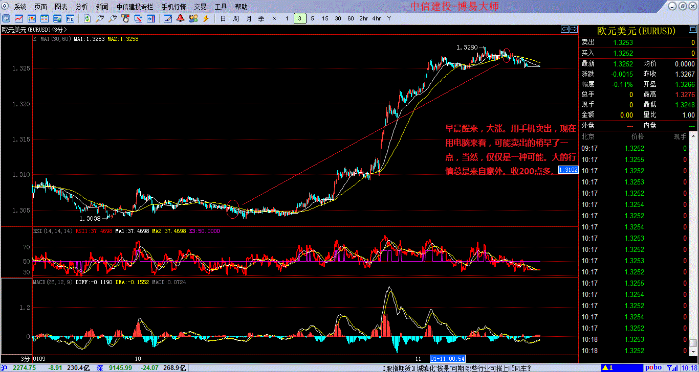699x372 pixels.
Task: Select the 月 monthly period
Action: coord(249,18)
